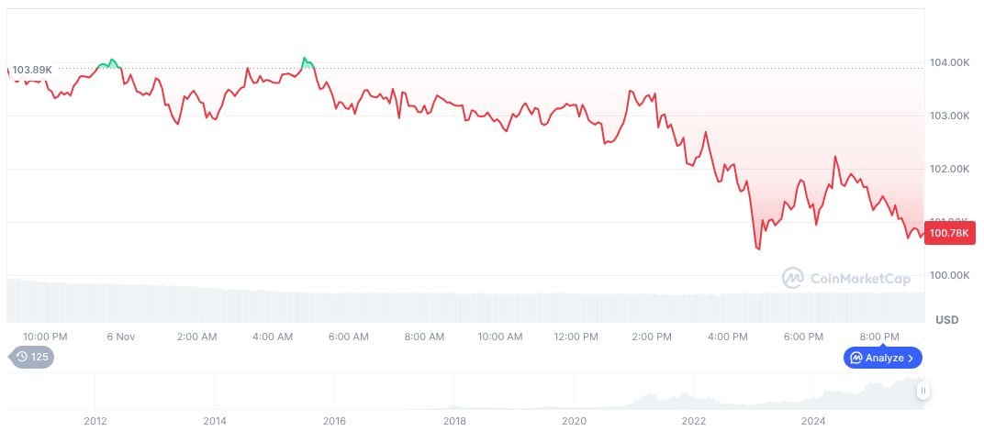Click the Analyze button label
984x431 pixels.
884,358
